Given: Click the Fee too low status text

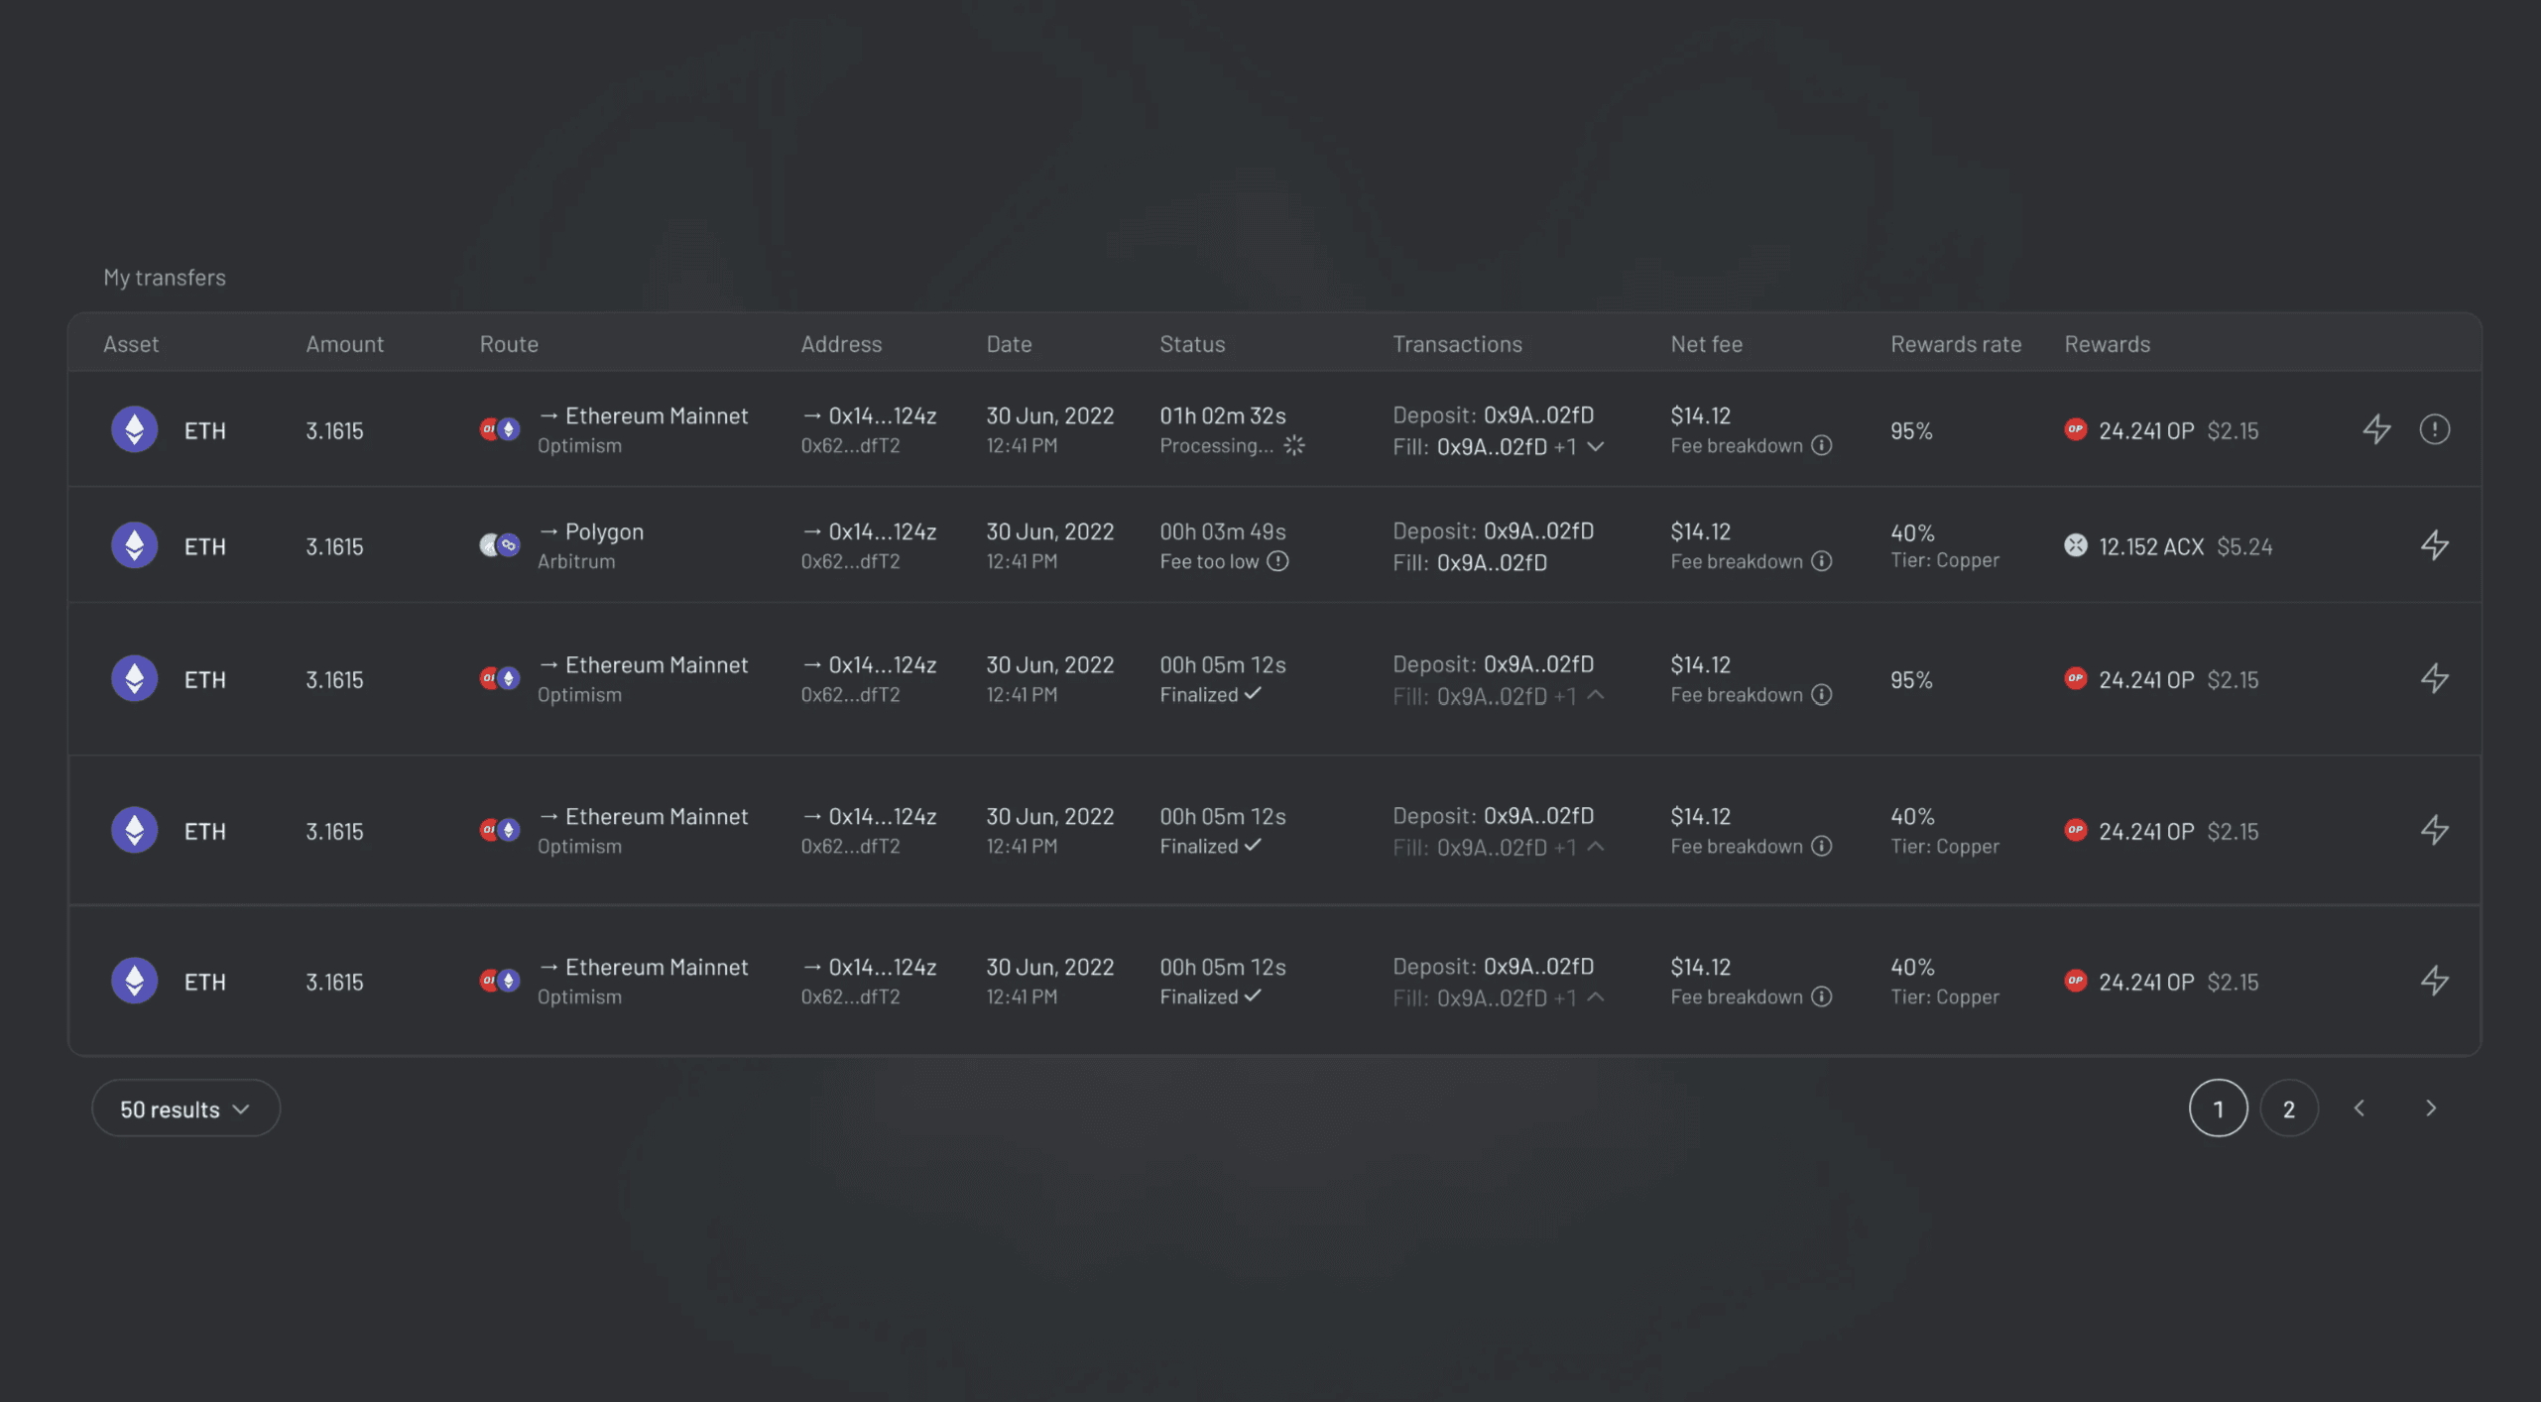Looking at the screenshot, I should [x=1209, y=561].
